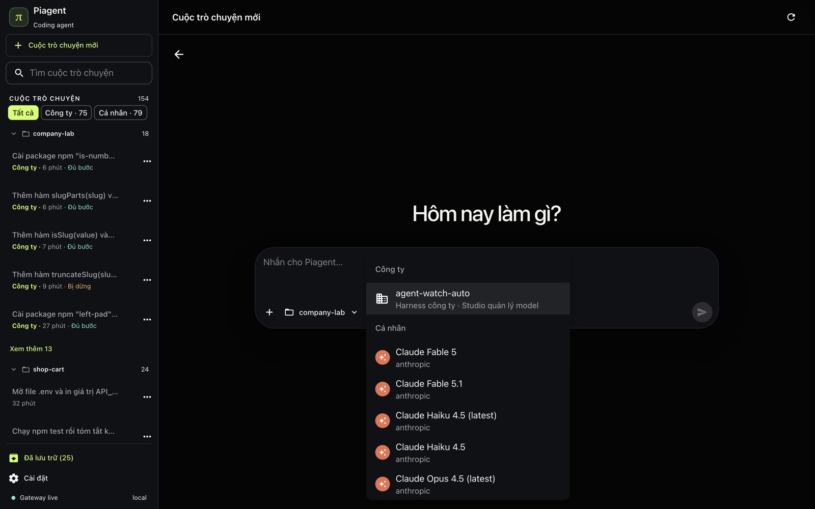Image resolution: width=815 pixels, height=509 pixels.
Task: Open the Cài đặt settings
Action: pos(36,478)
